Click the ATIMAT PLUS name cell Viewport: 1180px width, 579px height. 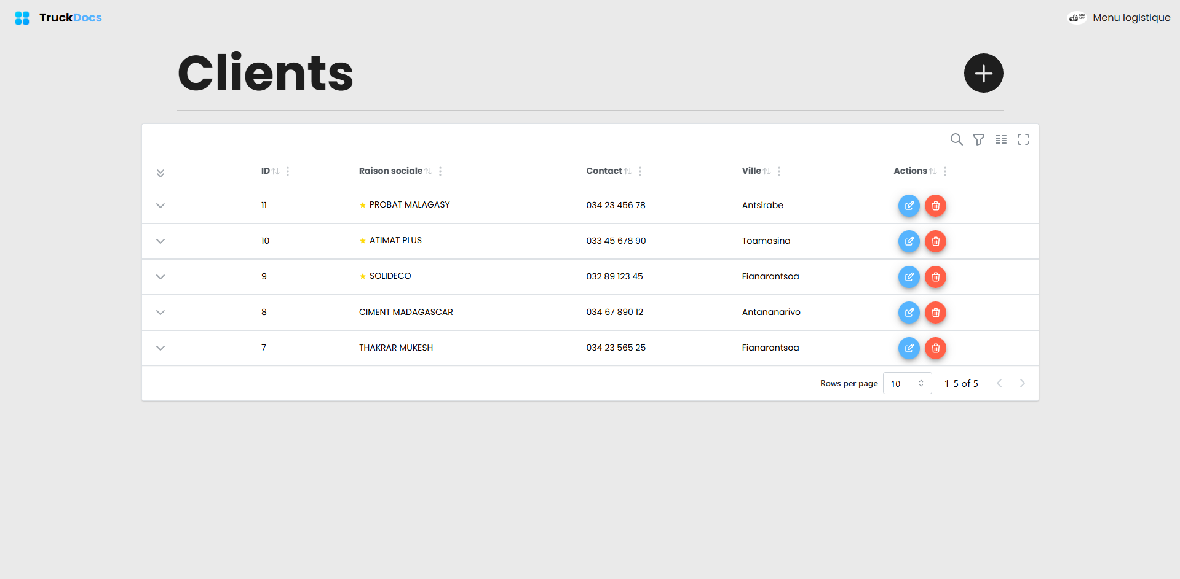pyautogui.click(x=395, y=240)
